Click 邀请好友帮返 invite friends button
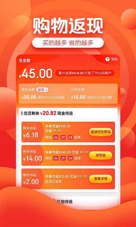This screenshot has width=136, height=227. [x=101, y=132]
